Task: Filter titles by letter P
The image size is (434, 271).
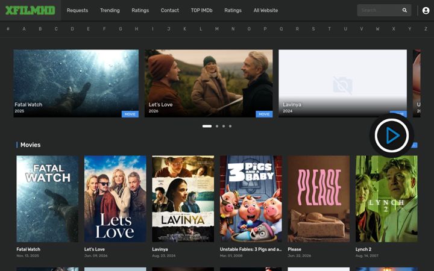Action: point(265,29)
